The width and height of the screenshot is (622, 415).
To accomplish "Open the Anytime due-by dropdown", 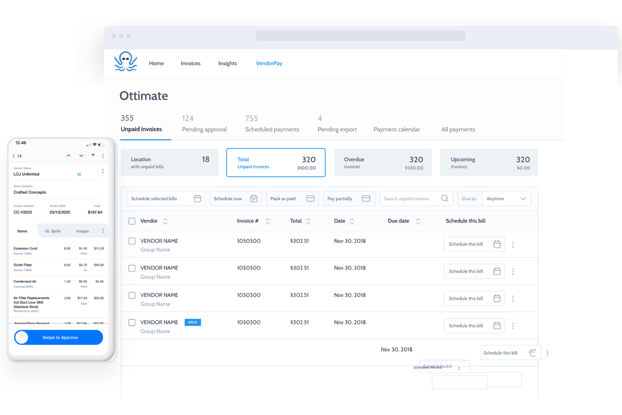I will click(506, 198).
